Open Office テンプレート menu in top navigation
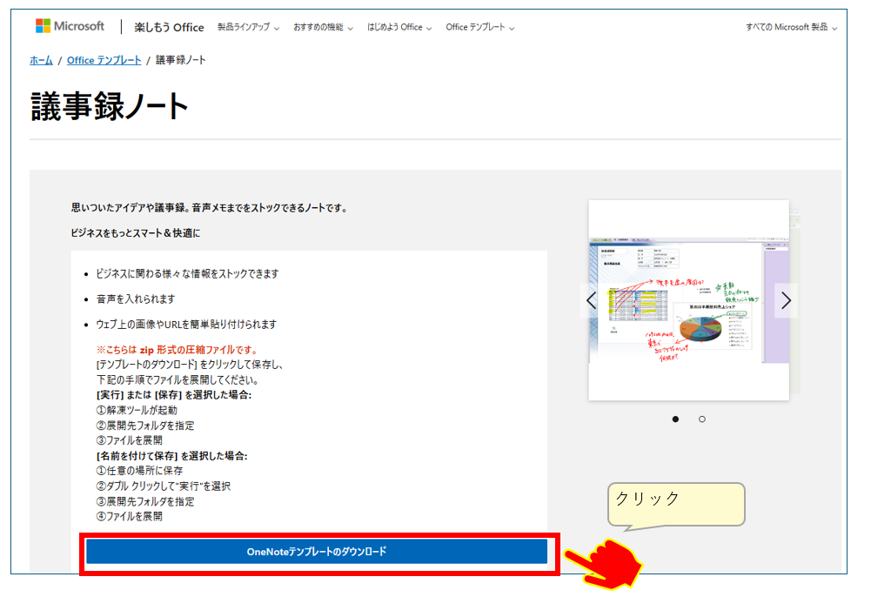The width and height of the screenshot is (871, 597). point(480,28)
